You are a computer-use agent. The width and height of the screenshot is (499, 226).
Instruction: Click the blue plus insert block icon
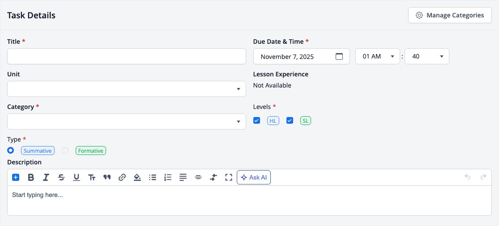(x=16, y=177)
